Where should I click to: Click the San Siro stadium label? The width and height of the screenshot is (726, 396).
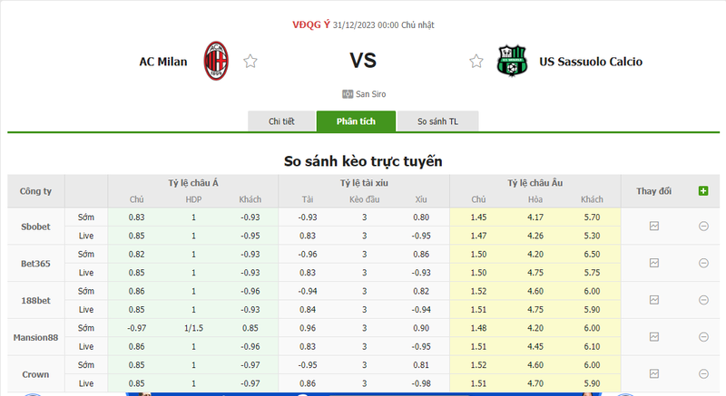370,93
